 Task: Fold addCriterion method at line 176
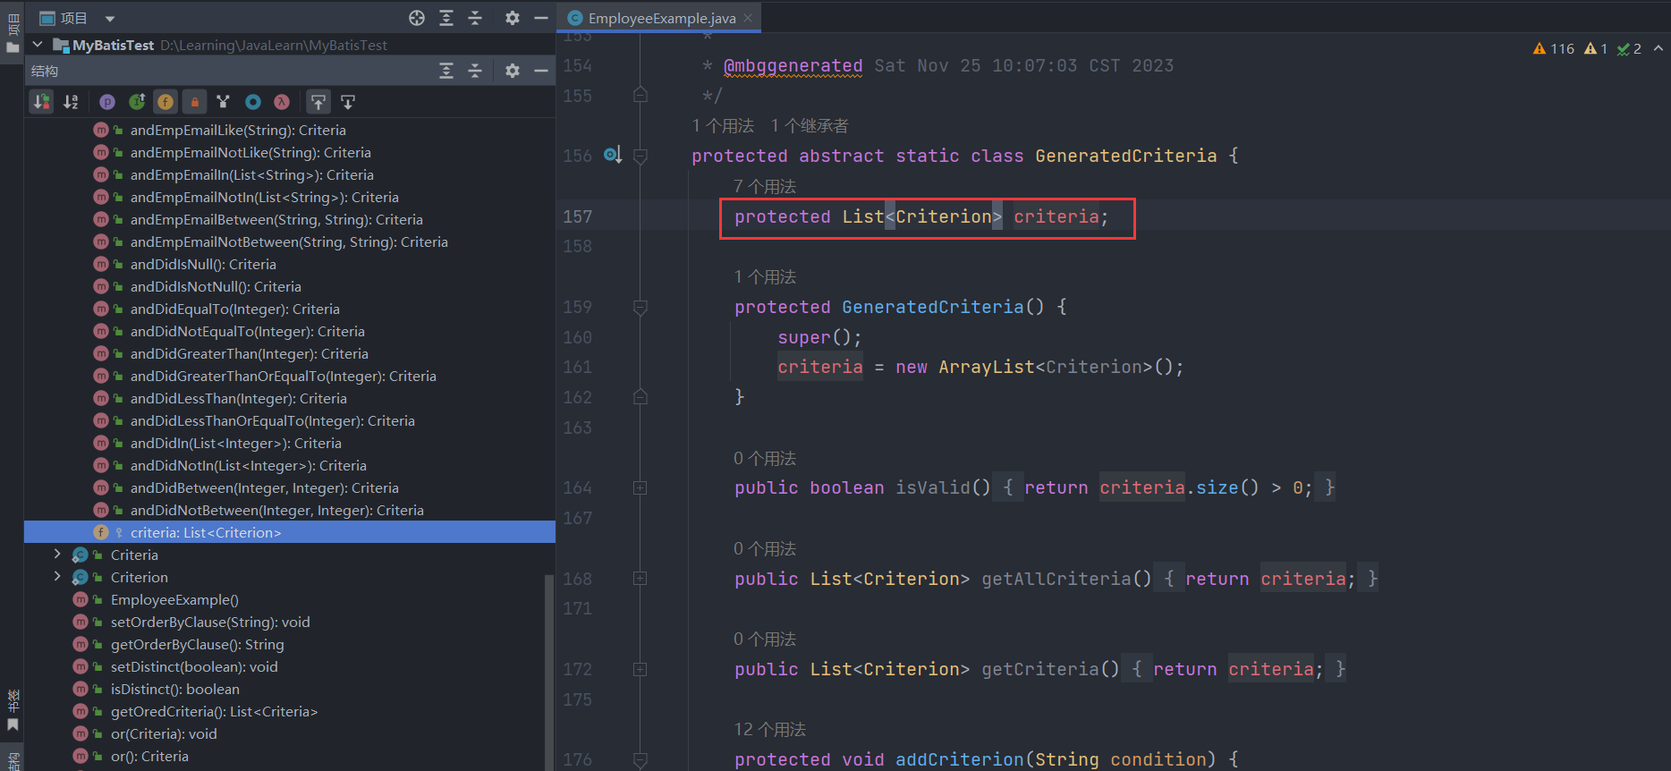[x=640, y=759]
